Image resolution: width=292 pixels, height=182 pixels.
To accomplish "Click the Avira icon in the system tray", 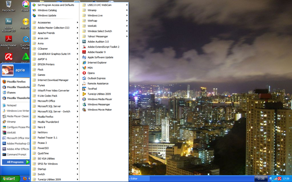I will coord(279,179).
